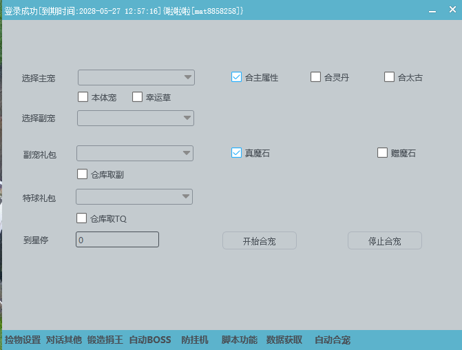The height and width of the screenshot is (350, 462).
Task: Open the 副宠礼包 dropdown list
Action: 135,153
